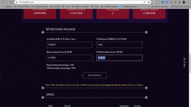Click the Level column header

50,106
